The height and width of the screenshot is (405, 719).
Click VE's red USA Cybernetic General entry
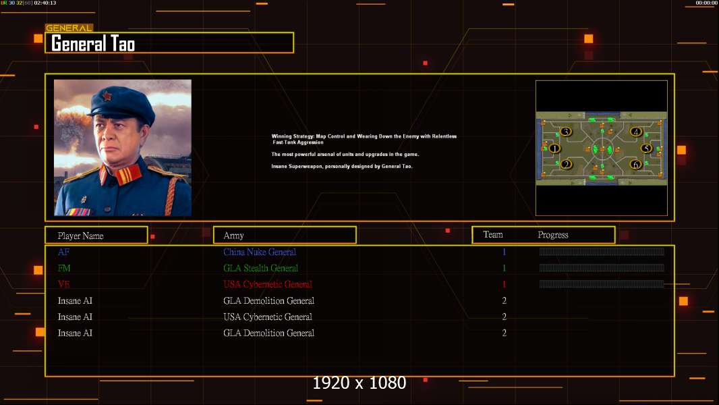coord(268,284)
